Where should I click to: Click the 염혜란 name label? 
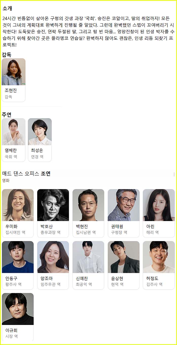click(x=11, y=150)
